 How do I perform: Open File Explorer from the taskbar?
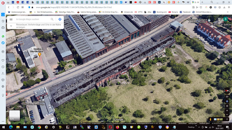(18, 127)
